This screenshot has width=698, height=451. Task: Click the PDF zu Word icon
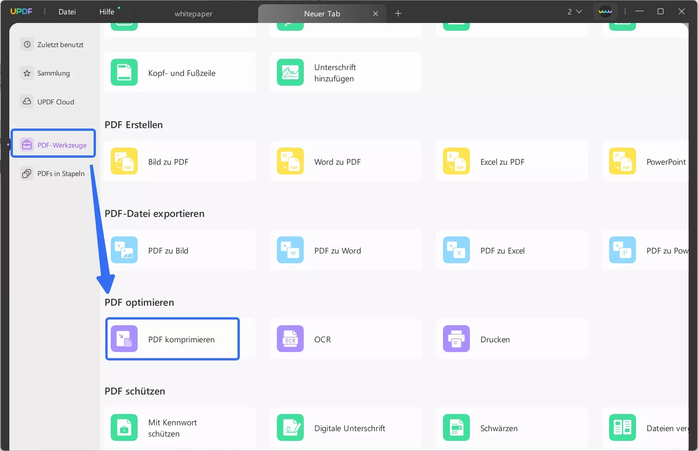point(290,250)
